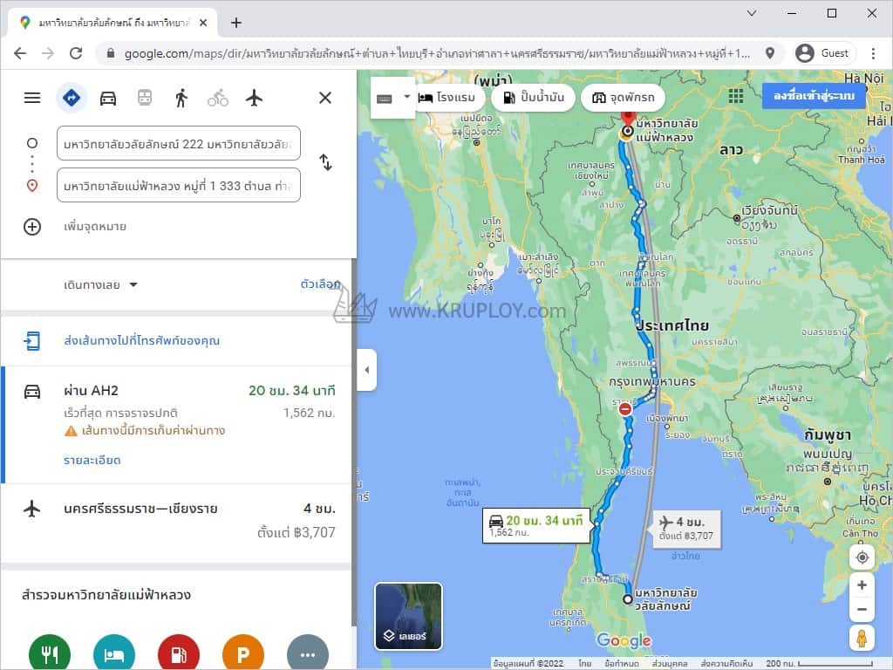Zoom out on the map
Image resolution: width=893 pixels, height=670 pixels.
862,610
